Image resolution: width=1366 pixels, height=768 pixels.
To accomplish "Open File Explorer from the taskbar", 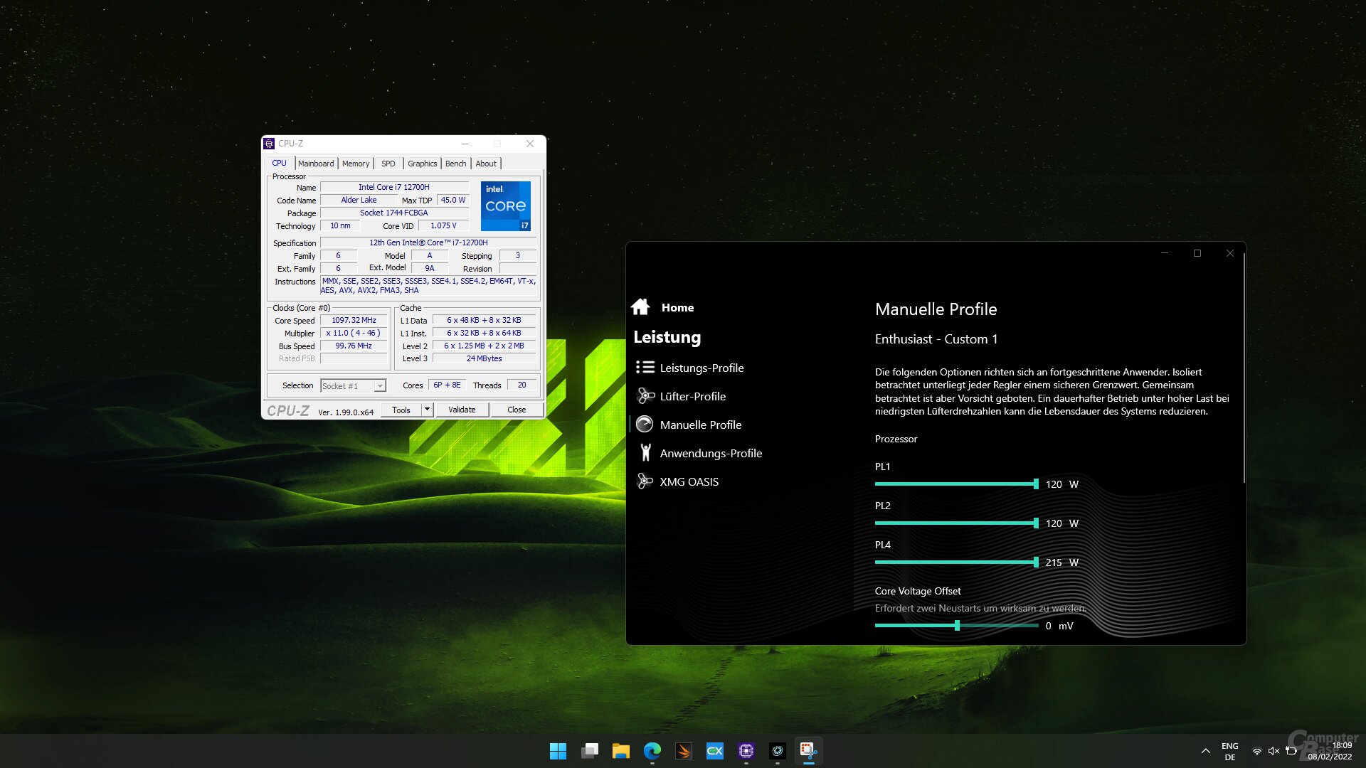I will [620, 751].
